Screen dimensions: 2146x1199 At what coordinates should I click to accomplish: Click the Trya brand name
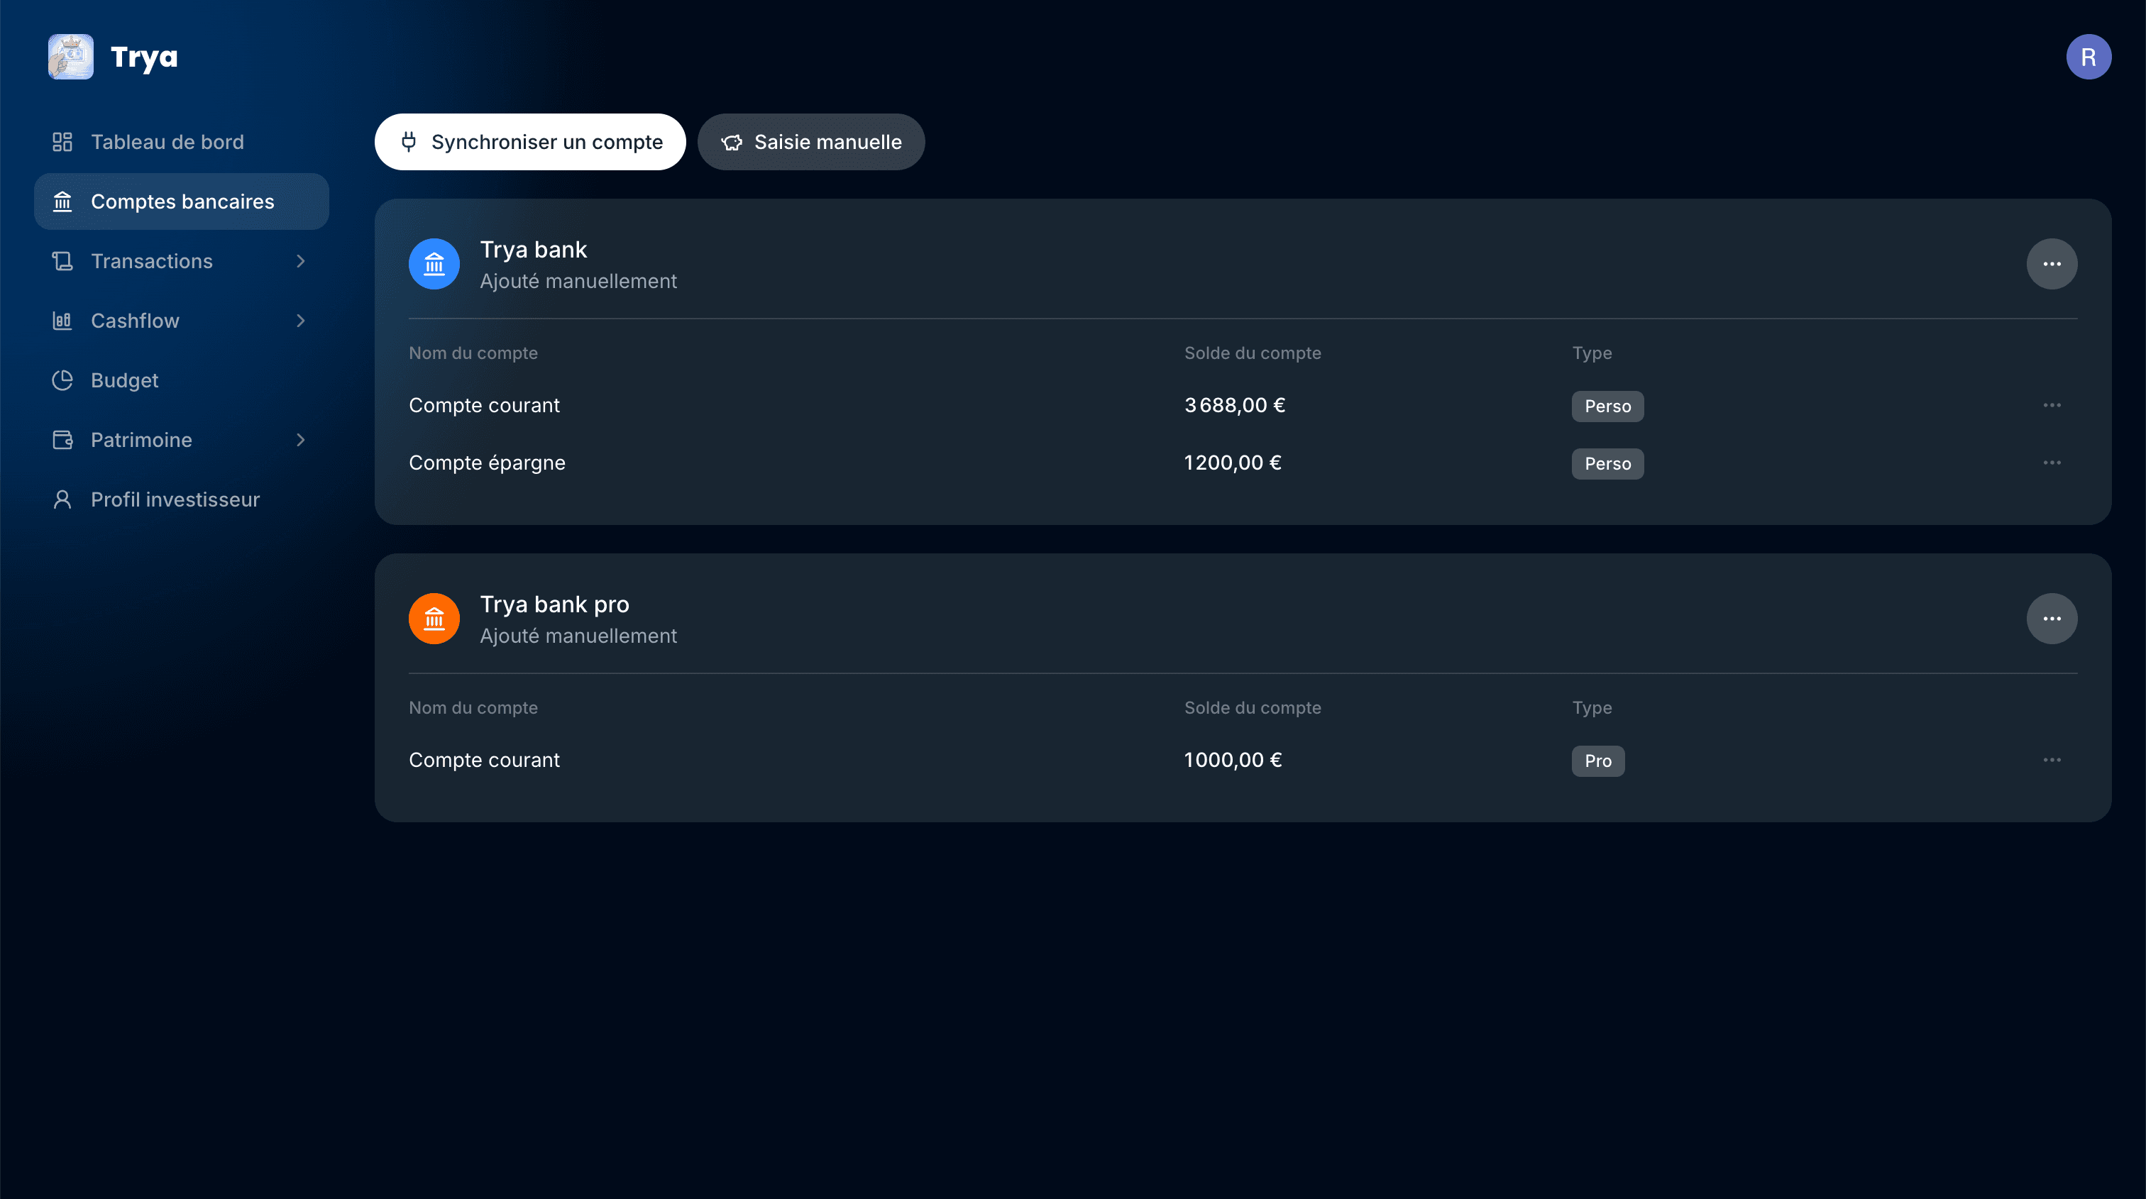click(144, 57)
